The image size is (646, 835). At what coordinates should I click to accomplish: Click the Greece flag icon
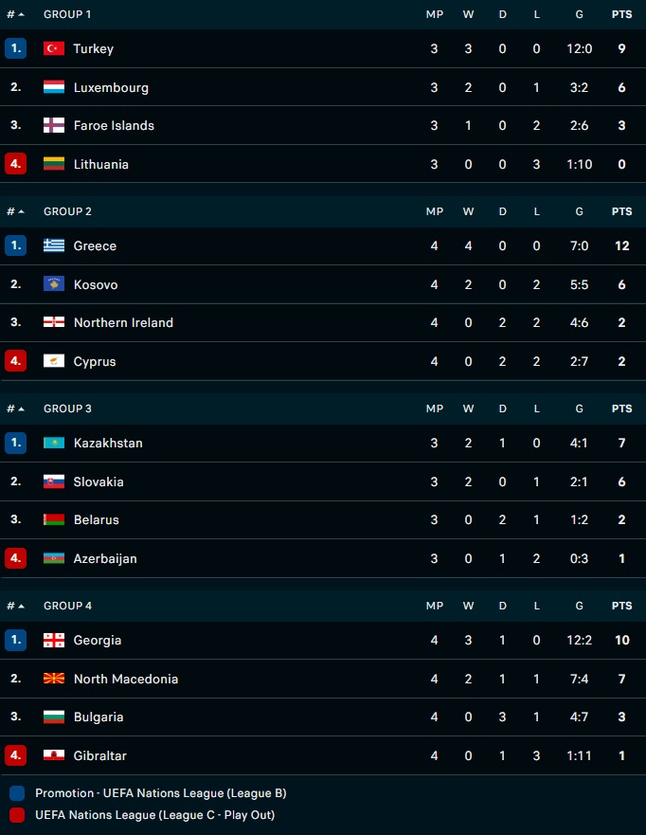pyautogui.click(x=54, y=245)
